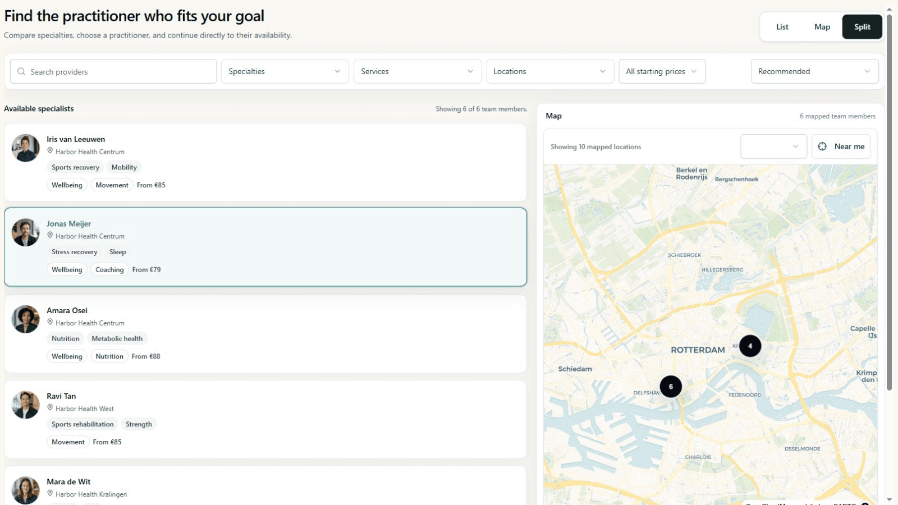Click the Mobility specialty tag
The image size is (898, 505).
pyautogui.click(x=124, y=167)
